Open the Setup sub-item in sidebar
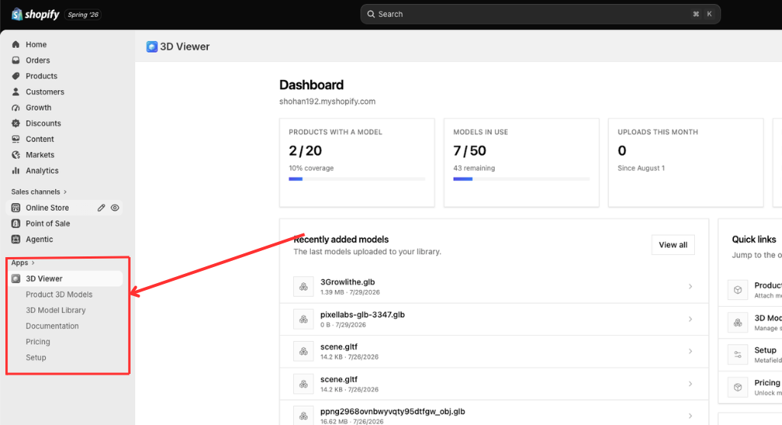This screenshot has height=425, width=782. (x=36, y=357)
